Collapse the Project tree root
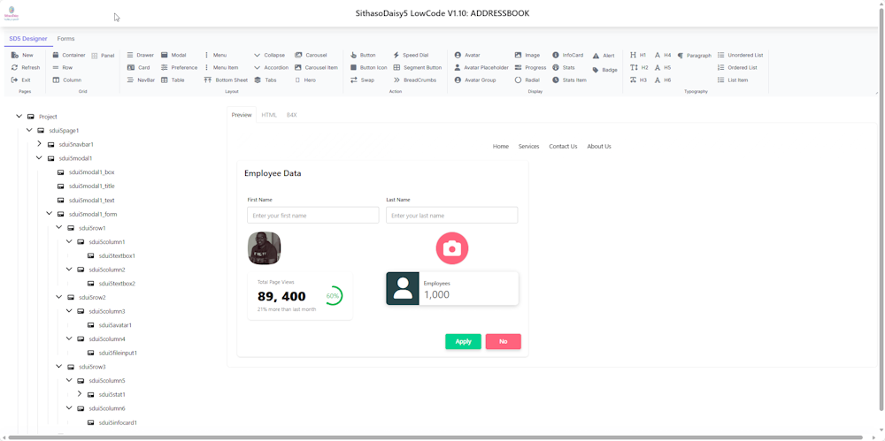Viewport: 885px width, 441px height. pos(19,116)
